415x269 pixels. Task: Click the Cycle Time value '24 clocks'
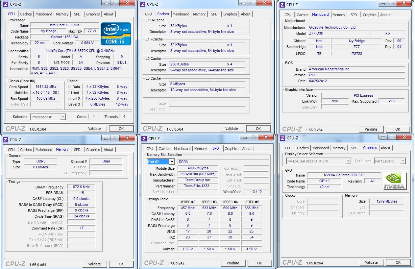pyautogui.click(x=82, y=216)
